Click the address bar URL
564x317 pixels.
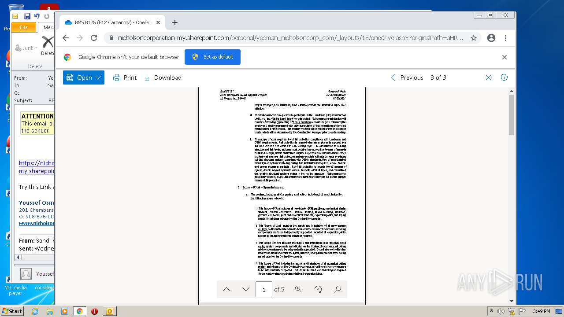(x=290, y=38)
